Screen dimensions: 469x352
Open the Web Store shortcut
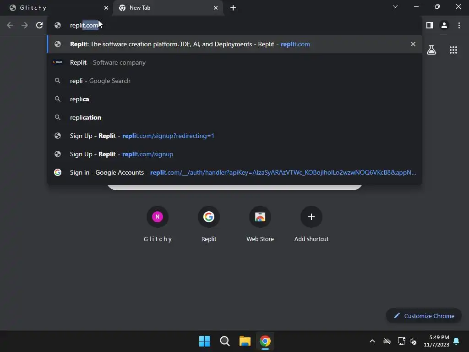260,224
